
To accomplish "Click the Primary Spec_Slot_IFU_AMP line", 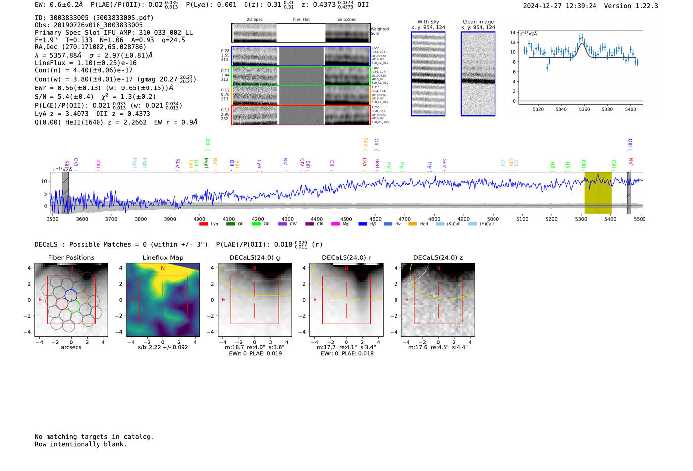I will [x=114, y=33].
